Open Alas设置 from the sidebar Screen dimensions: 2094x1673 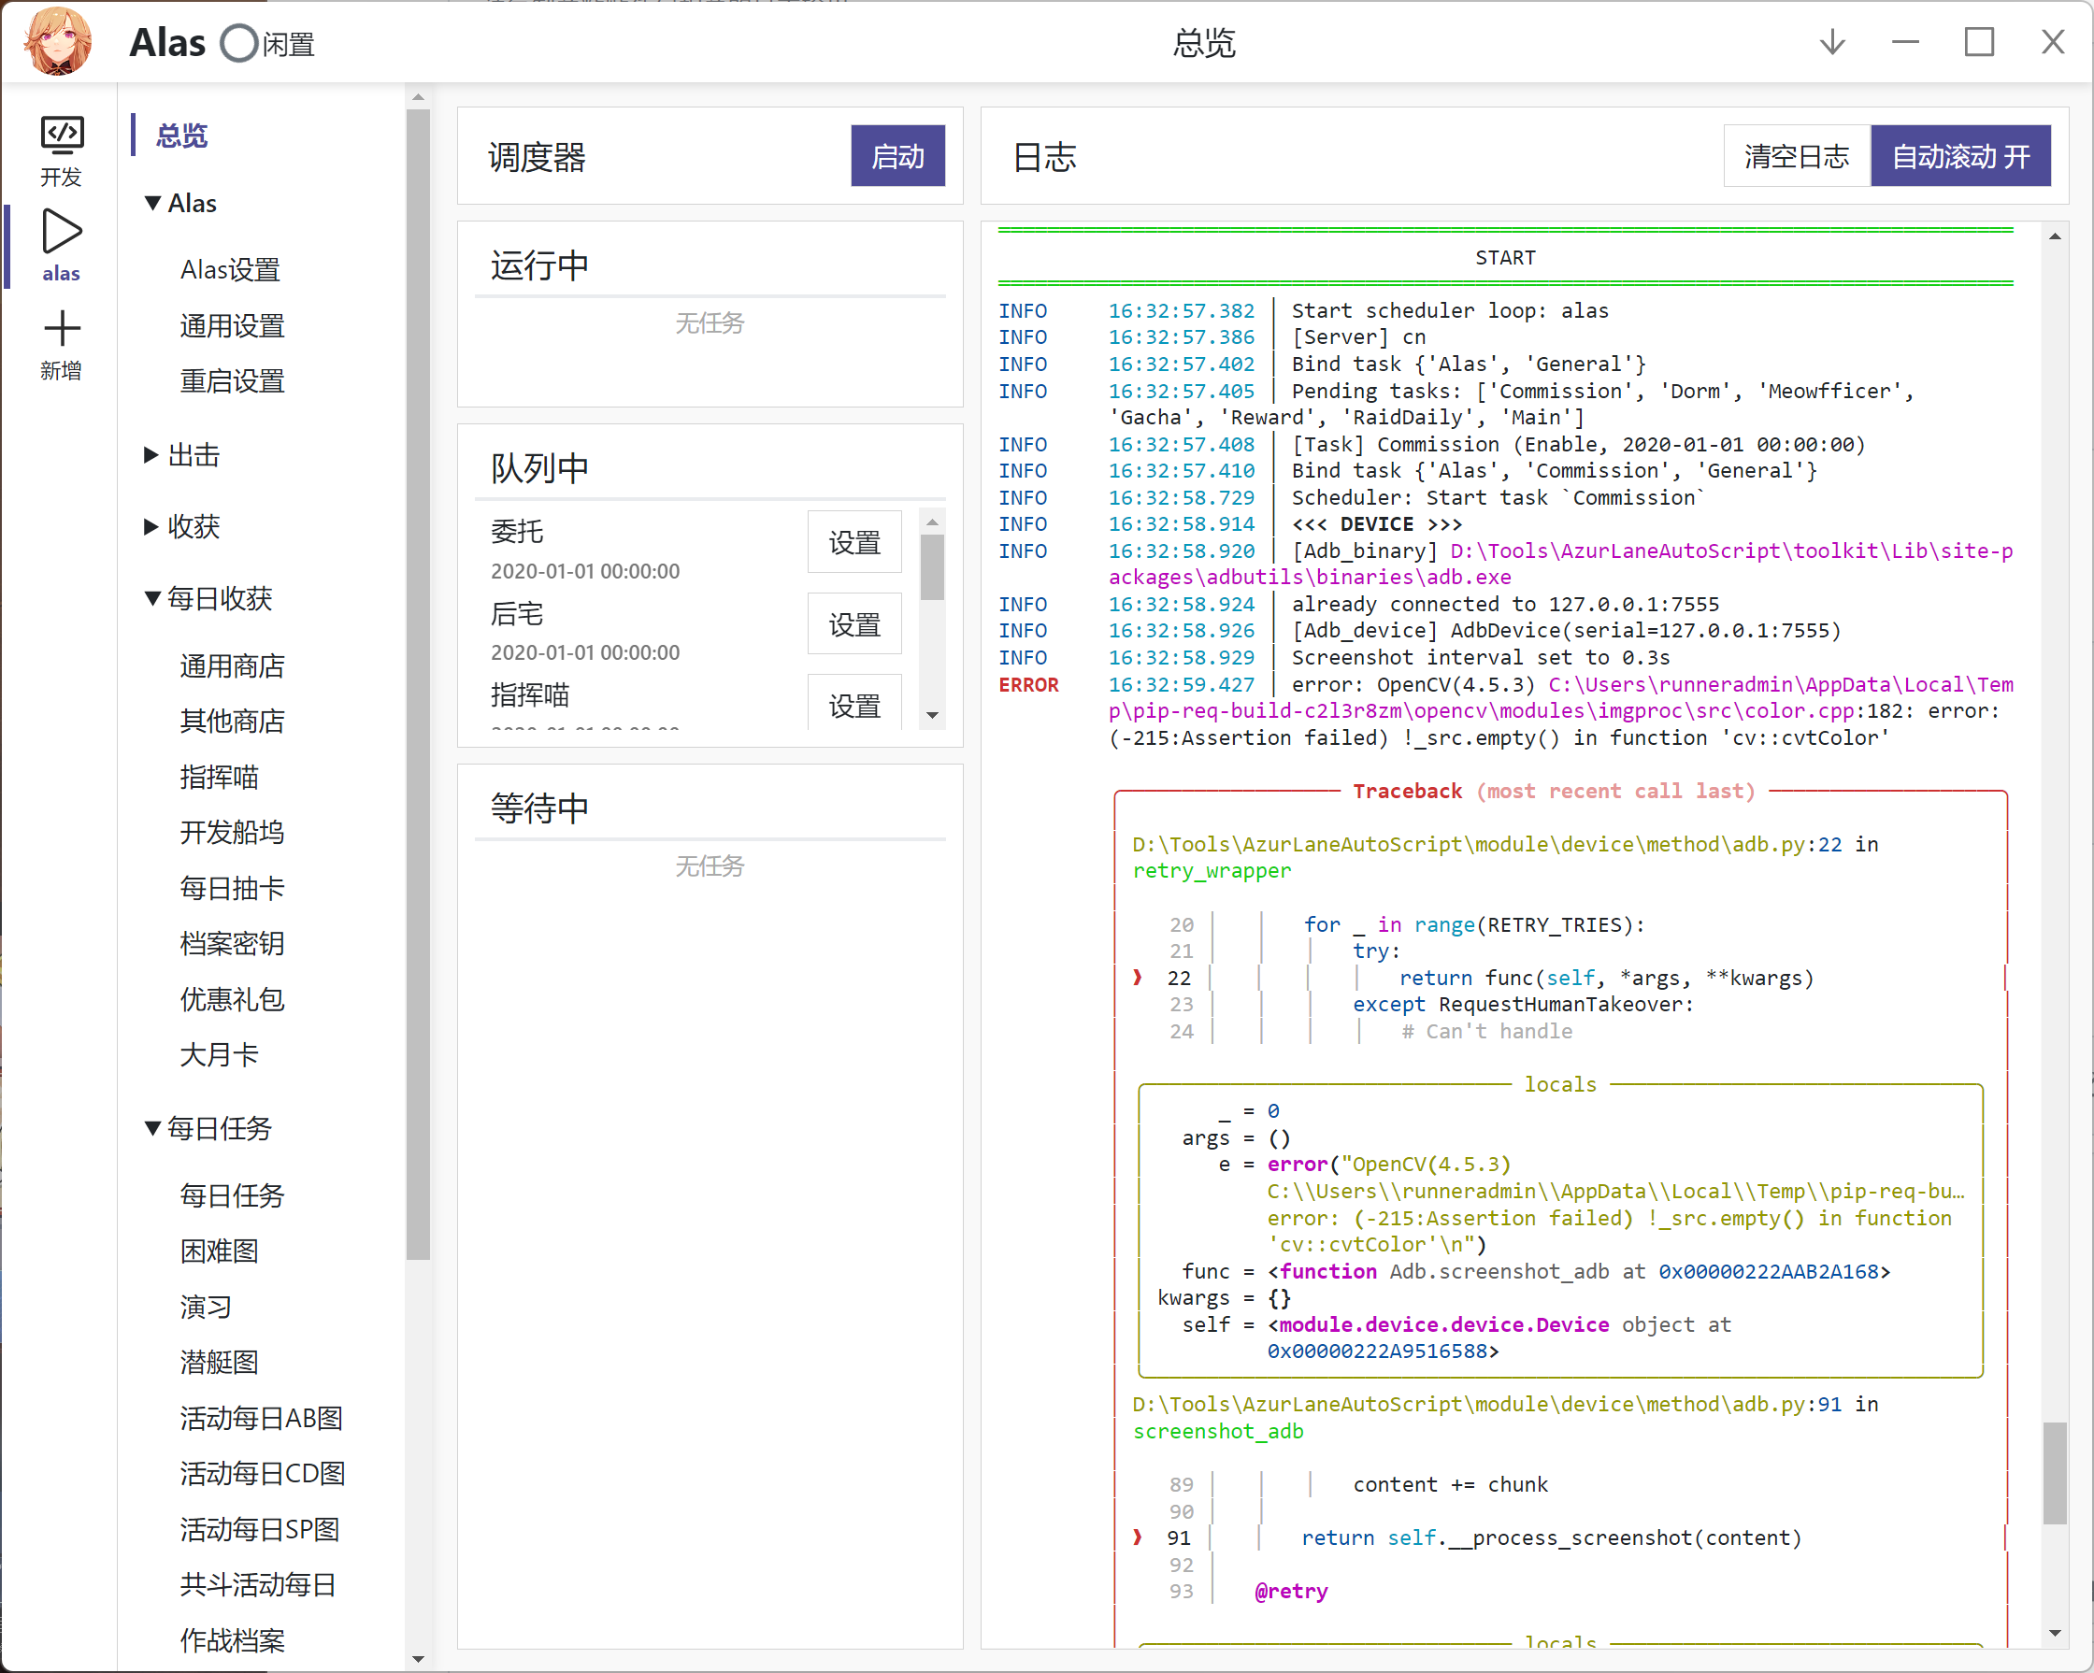(x=230, y=269)
